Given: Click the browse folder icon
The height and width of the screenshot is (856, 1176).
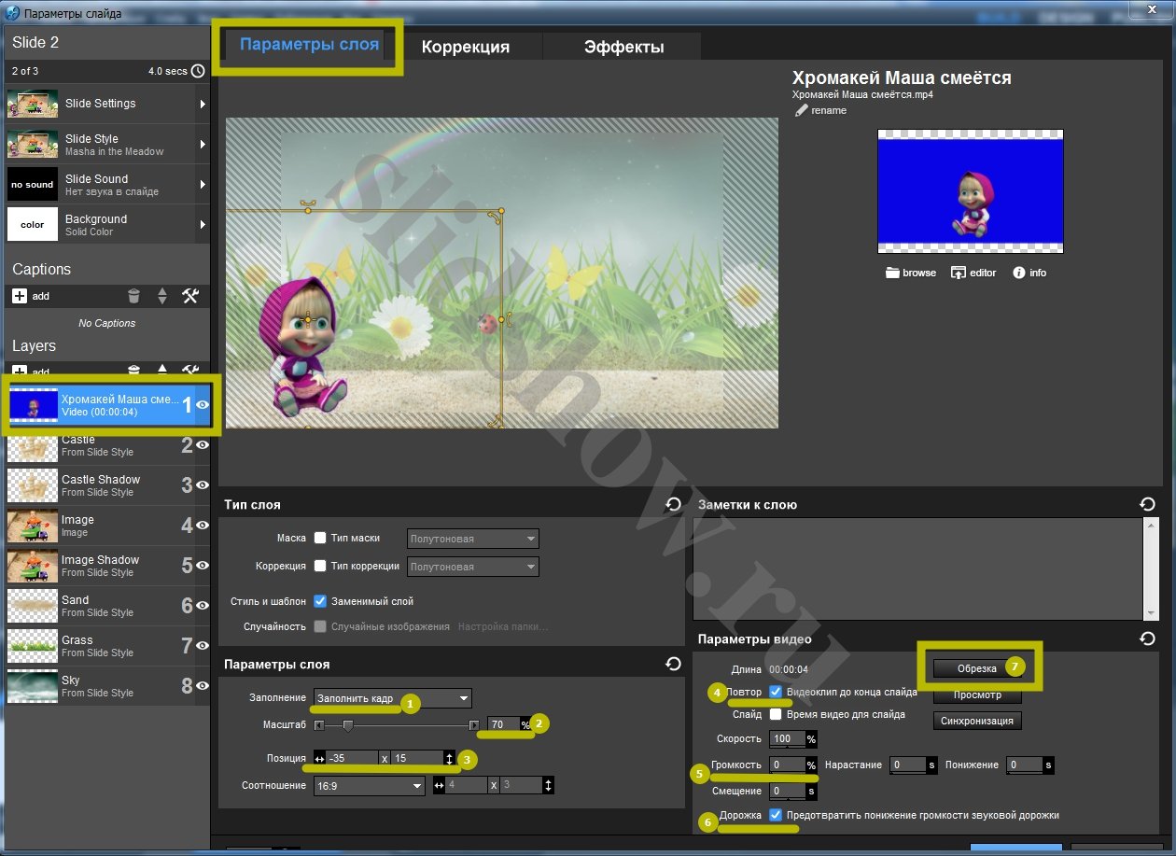Looking at the screenshot, I should [x=893, y=273].
